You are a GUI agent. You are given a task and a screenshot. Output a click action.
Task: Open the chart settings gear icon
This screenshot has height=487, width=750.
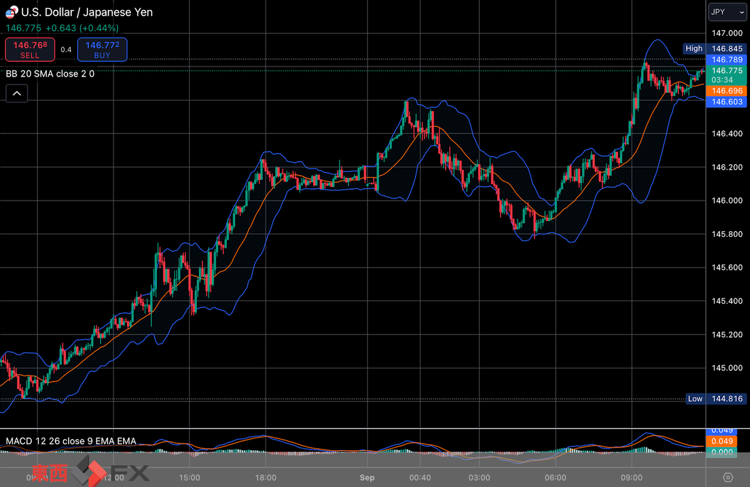coord(727,478)
